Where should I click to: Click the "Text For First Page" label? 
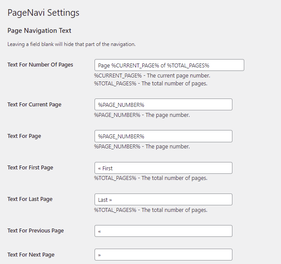point(30,168)
